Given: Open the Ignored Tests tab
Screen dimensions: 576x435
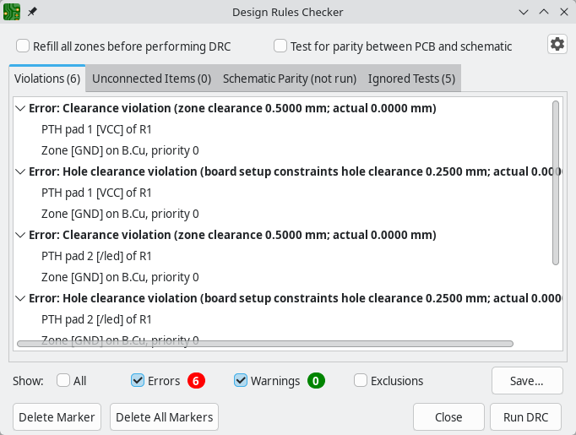Looking at the screenshot, I should click(x=411, y=79).
